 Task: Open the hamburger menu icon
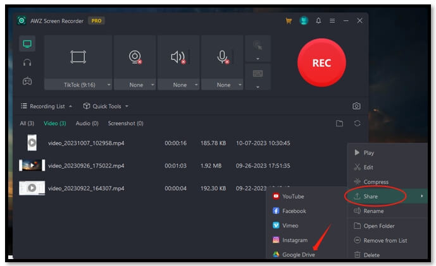(x=332, y=21)
